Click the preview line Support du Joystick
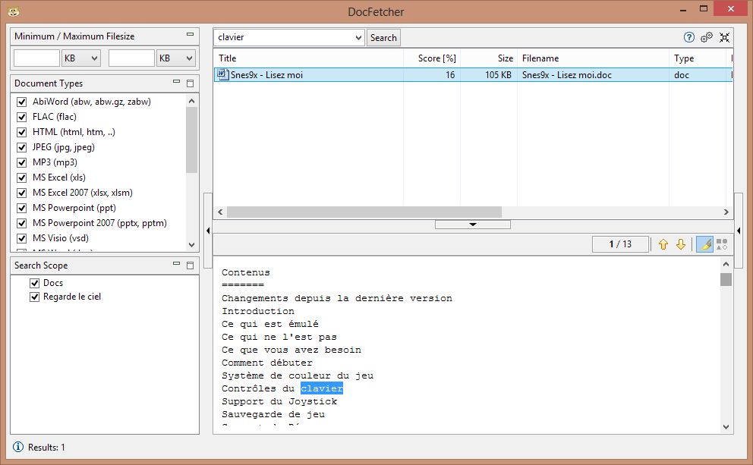This screenshot has width=753, height=465. [279, 401]
